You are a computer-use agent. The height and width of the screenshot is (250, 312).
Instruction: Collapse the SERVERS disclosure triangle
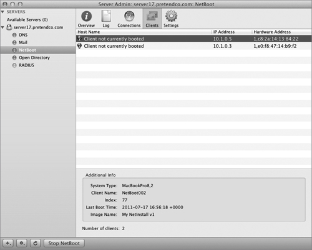click(2, 12)
